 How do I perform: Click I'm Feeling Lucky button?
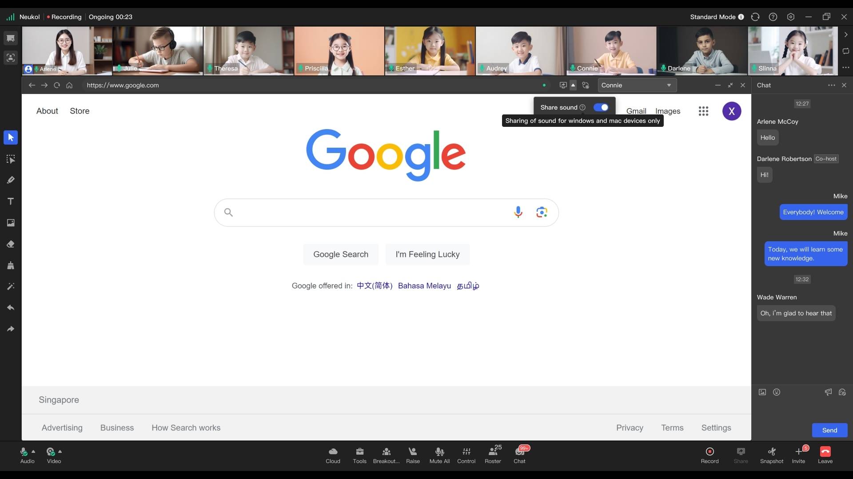coord(427,255)
